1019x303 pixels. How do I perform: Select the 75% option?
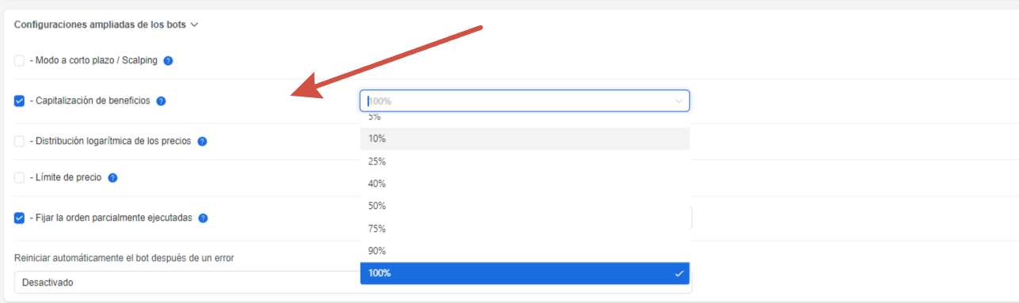(525, 229)
